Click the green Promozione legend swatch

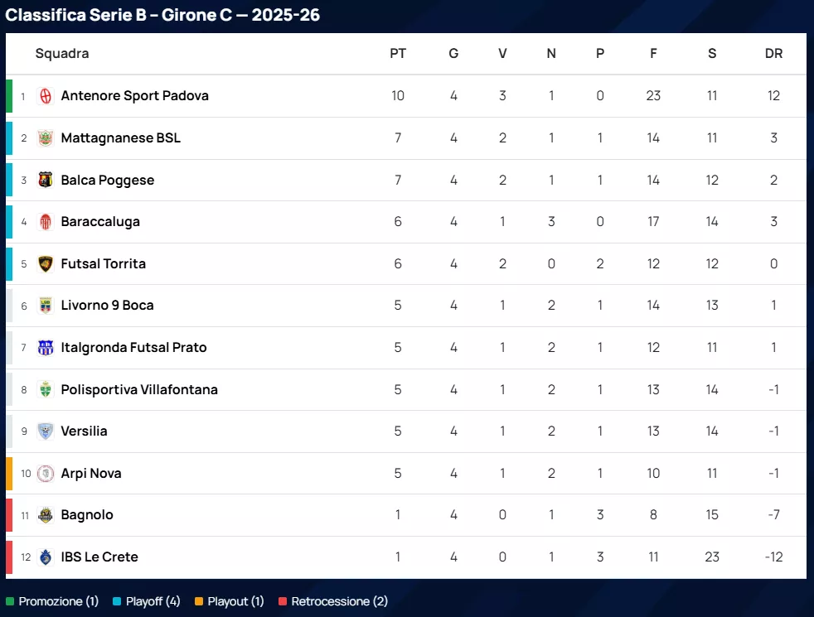pyautogui.click(x=10, y=602)
